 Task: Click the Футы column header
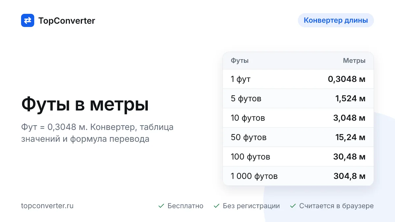coord(240,61)
